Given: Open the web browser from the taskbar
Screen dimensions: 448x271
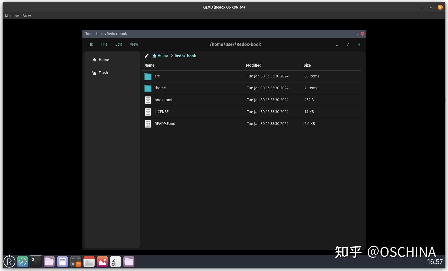Looking at the screenshot, I should tap(23, 261).
